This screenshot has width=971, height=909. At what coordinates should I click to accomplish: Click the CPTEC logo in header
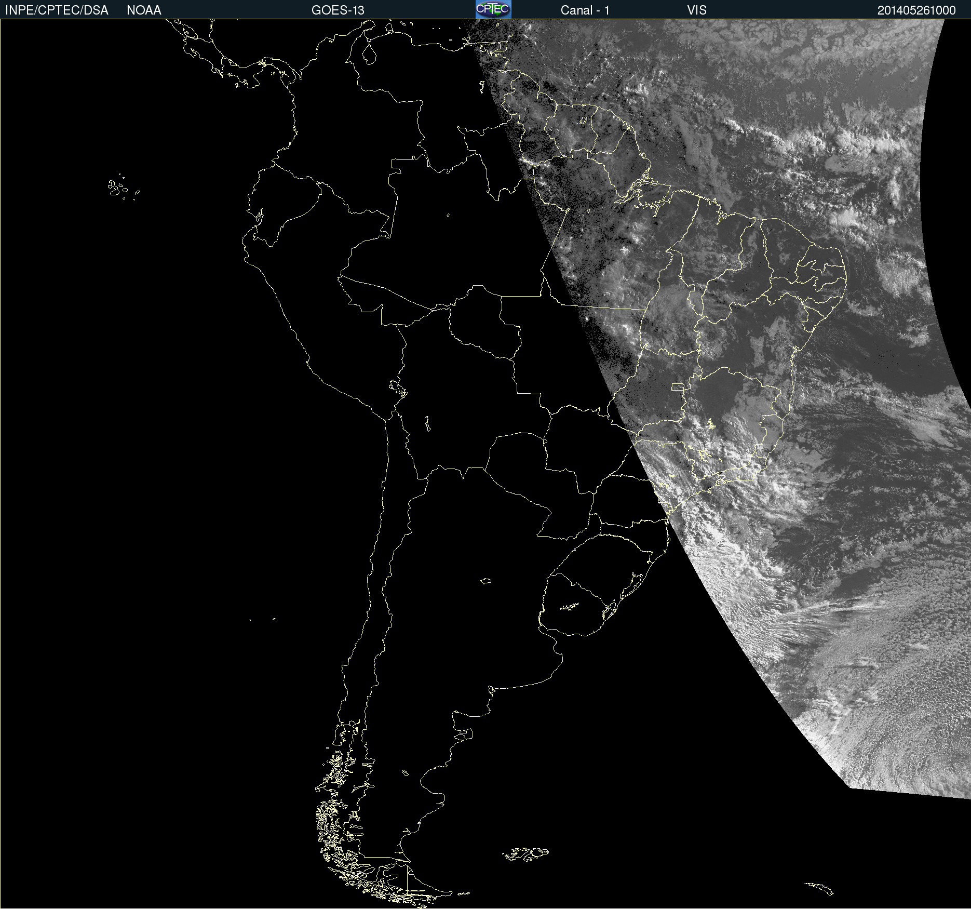[x=493, y=9]
